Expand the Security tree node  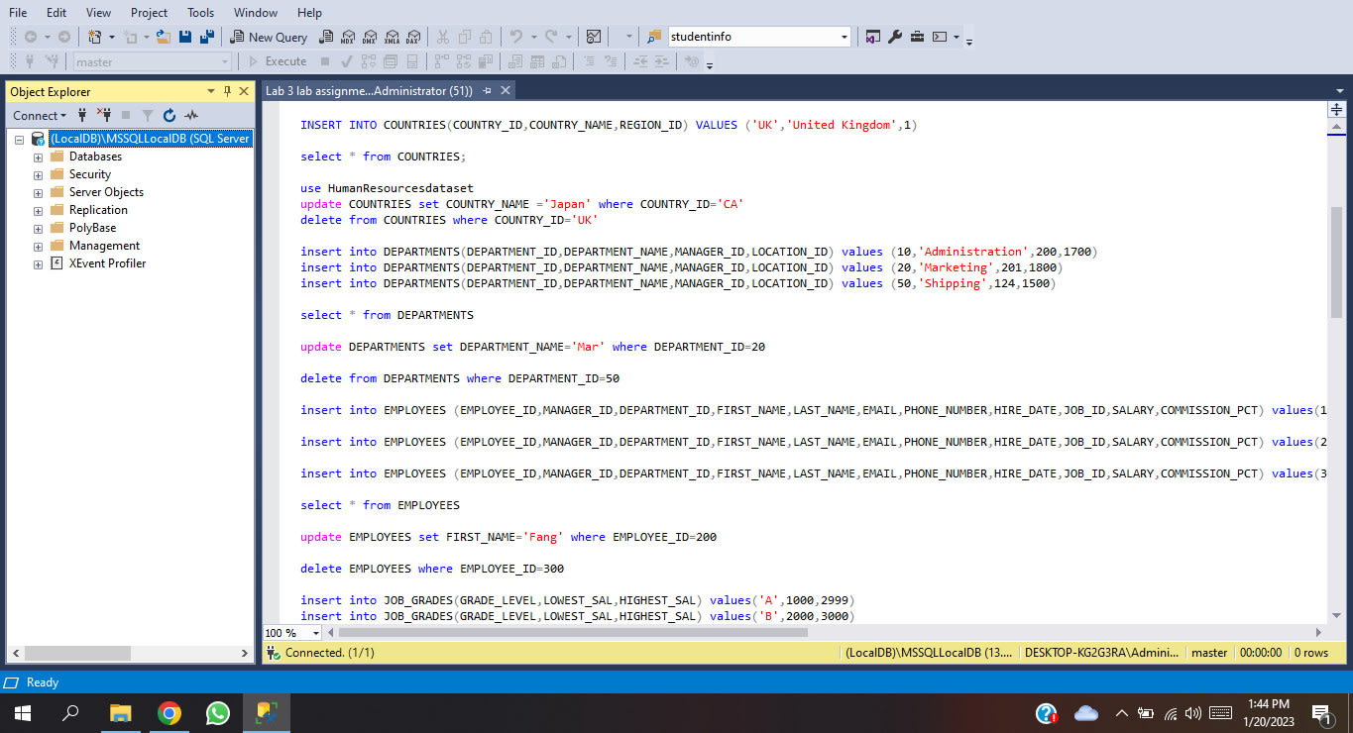(37, 173)
